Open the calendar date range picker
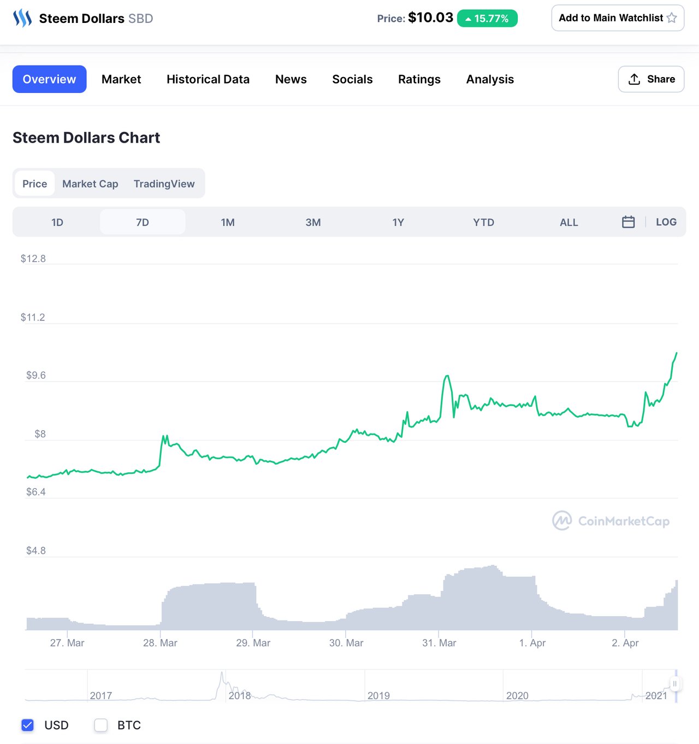The width and height of the screenshot is (699, 744). point(628,222)
